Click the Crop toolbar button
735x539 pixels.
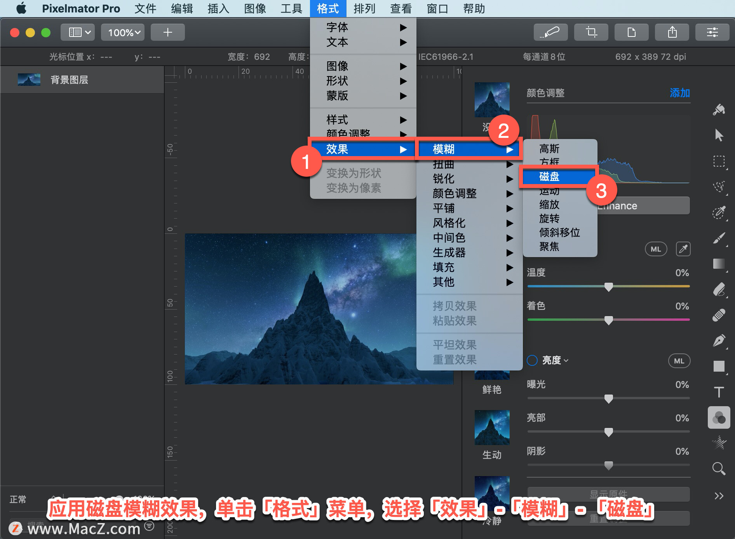coord(591,32)
